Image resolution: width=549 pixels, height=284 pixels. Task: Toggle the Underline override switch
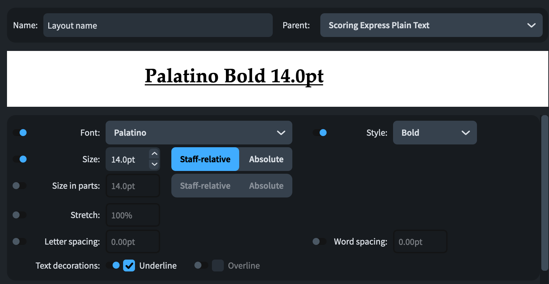click(x=113, y=266)
